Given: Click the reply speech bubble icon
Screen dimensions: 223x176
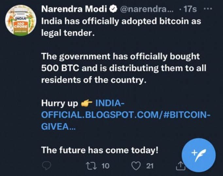Looking at the screenshot, I should 47,166.
